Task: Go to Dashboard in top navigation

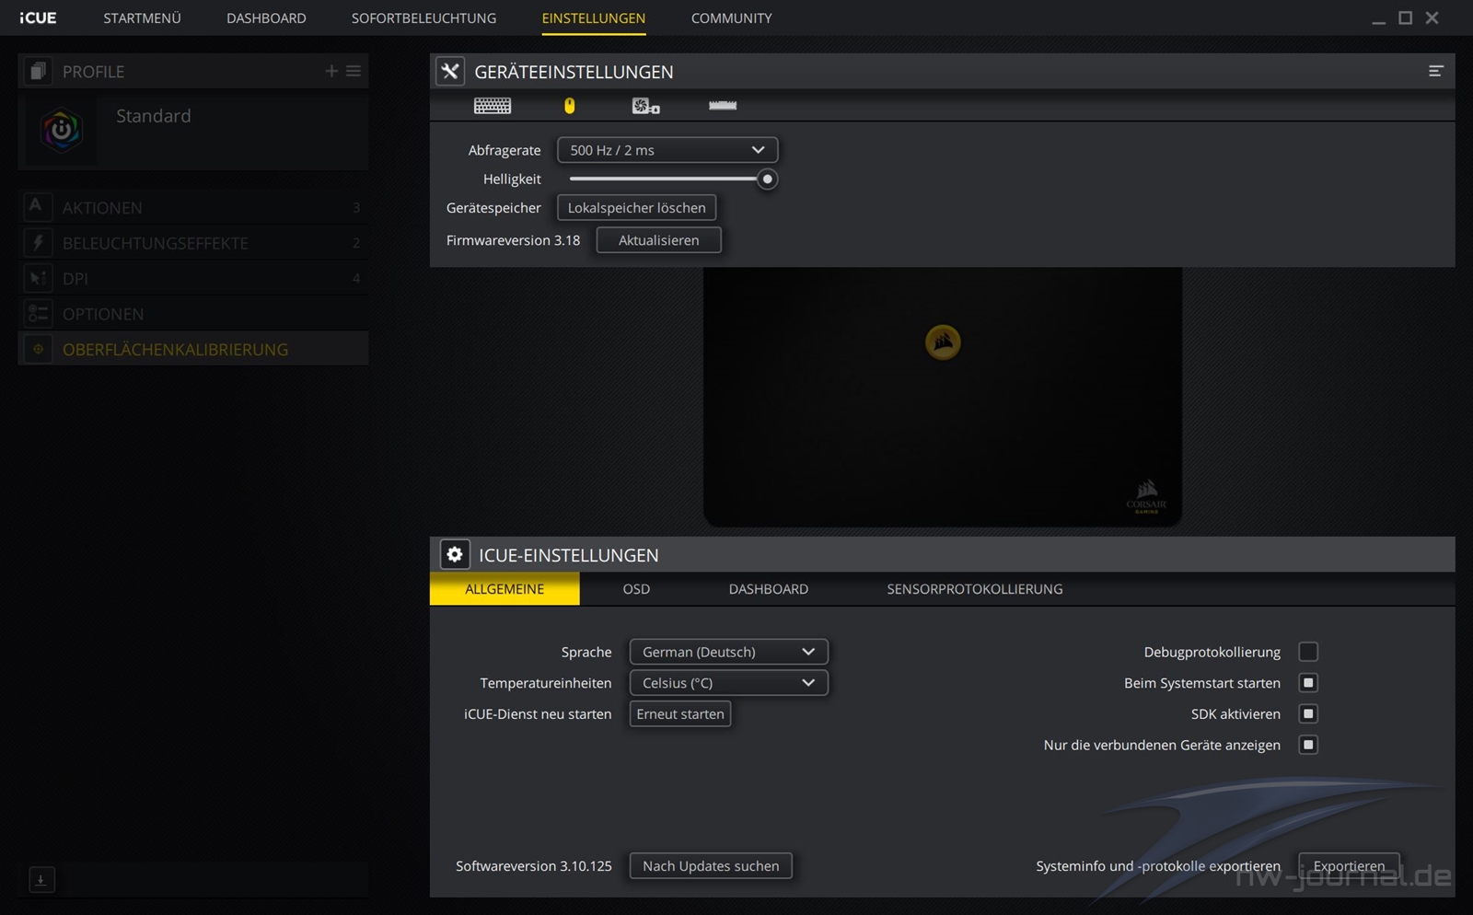Action: (x=266, y=17)
